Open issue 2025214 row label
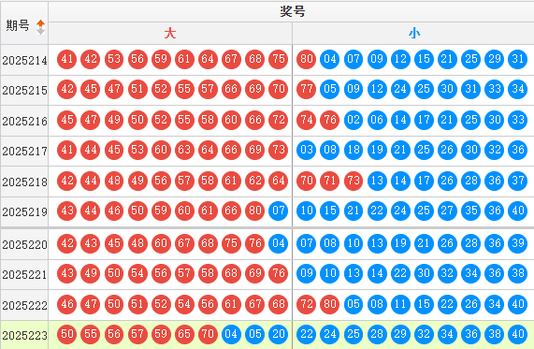Viewport: 534px width, 349px height. [24, 60]
